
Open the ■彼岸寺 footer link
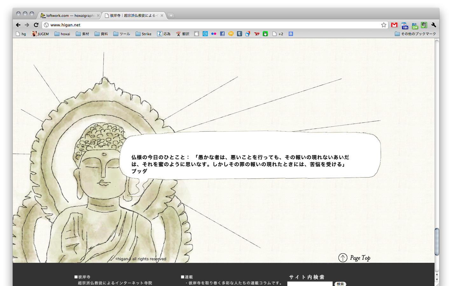coord(82,277)
